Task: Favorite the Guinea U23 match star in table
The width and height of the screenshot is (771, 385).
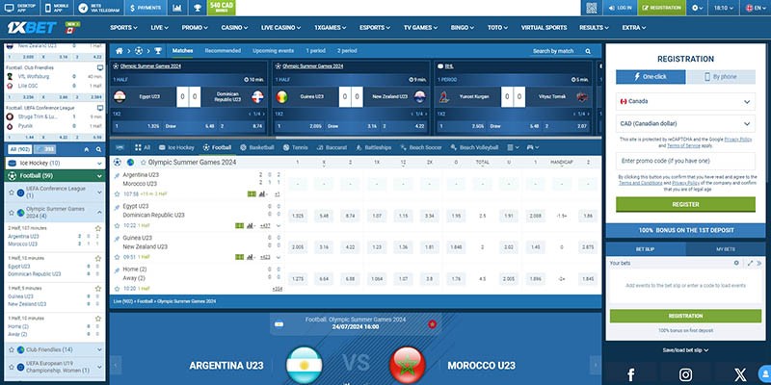Action: [117, 257]
